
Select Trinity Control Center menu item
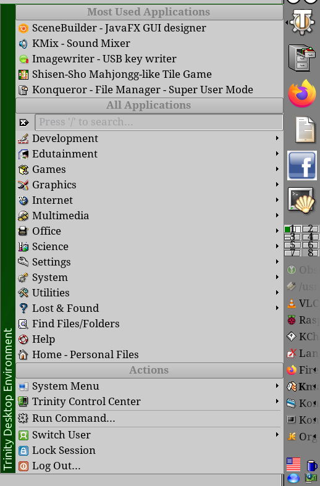tap(149, 401)
